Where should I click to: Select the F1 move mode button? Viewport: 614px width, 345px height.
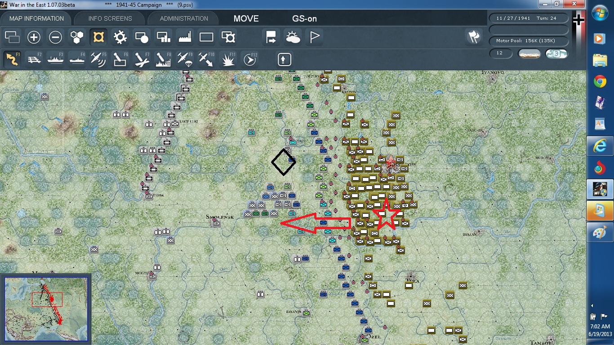pyautogui.click(x=13, y=59)
